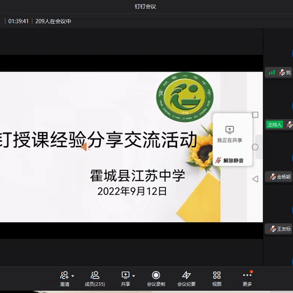
Task: Toggle the muted mic icon beside 我
Action: coord(282,72)
